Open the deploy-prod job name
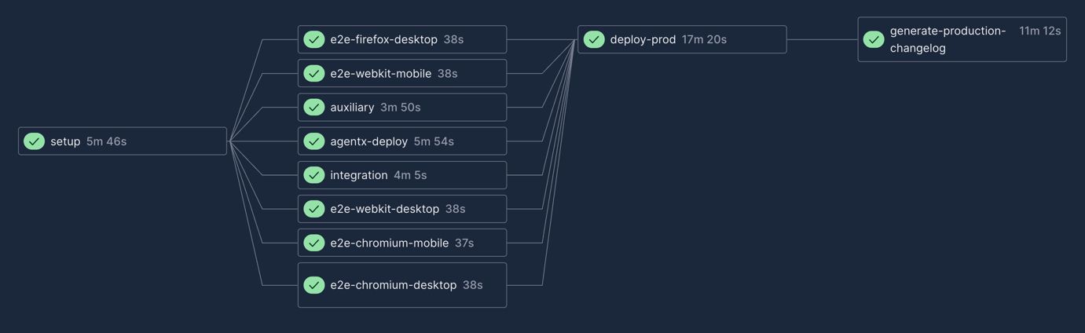 (x=643, y=39)
